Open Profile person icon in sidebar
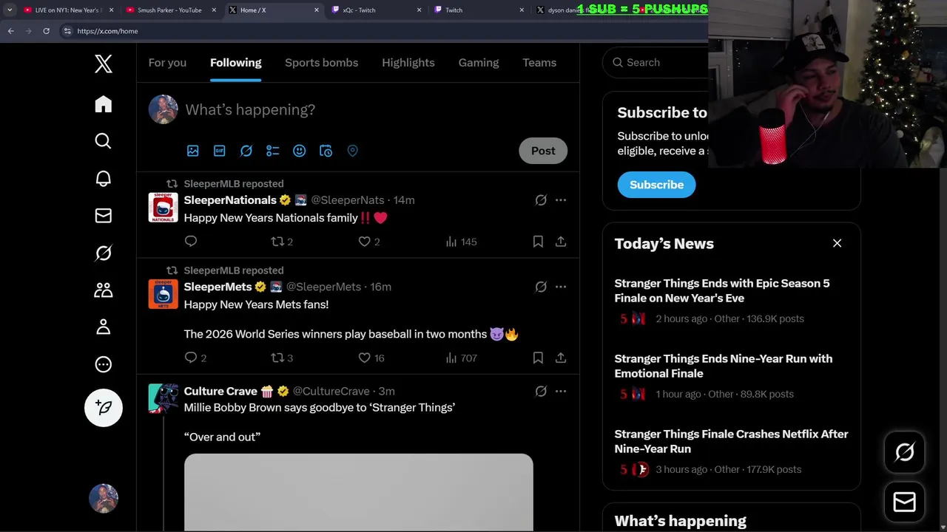The image size is (947, 532). [x=104, y=327]
